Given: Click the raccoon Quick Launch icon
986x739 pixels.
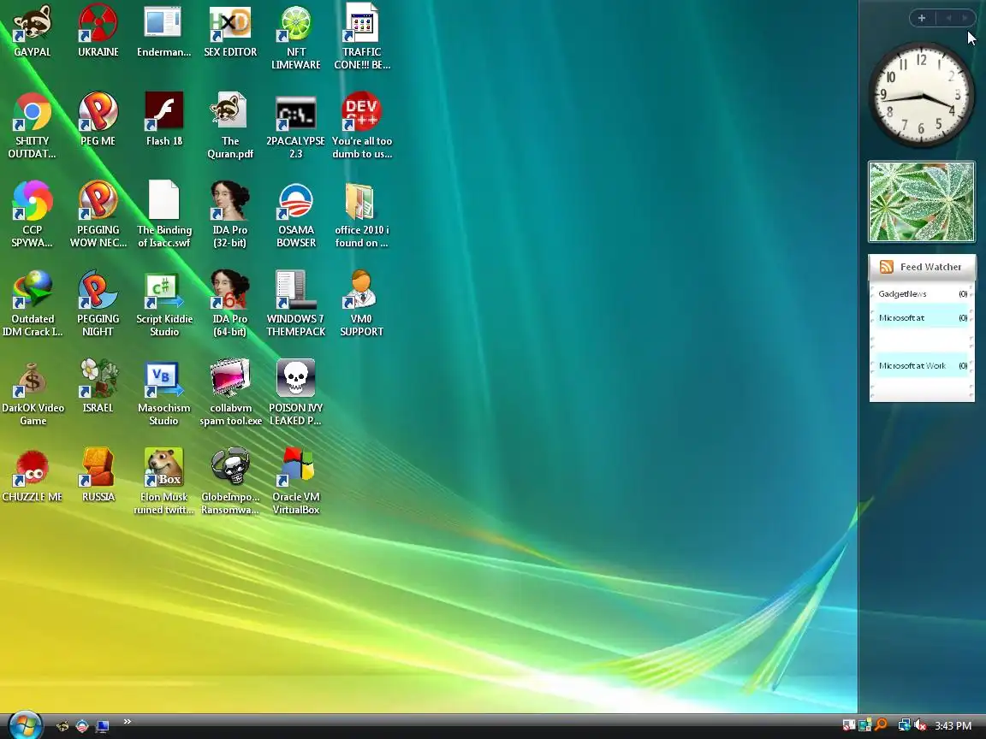Looking at the screenshot, I should point(62,726).
